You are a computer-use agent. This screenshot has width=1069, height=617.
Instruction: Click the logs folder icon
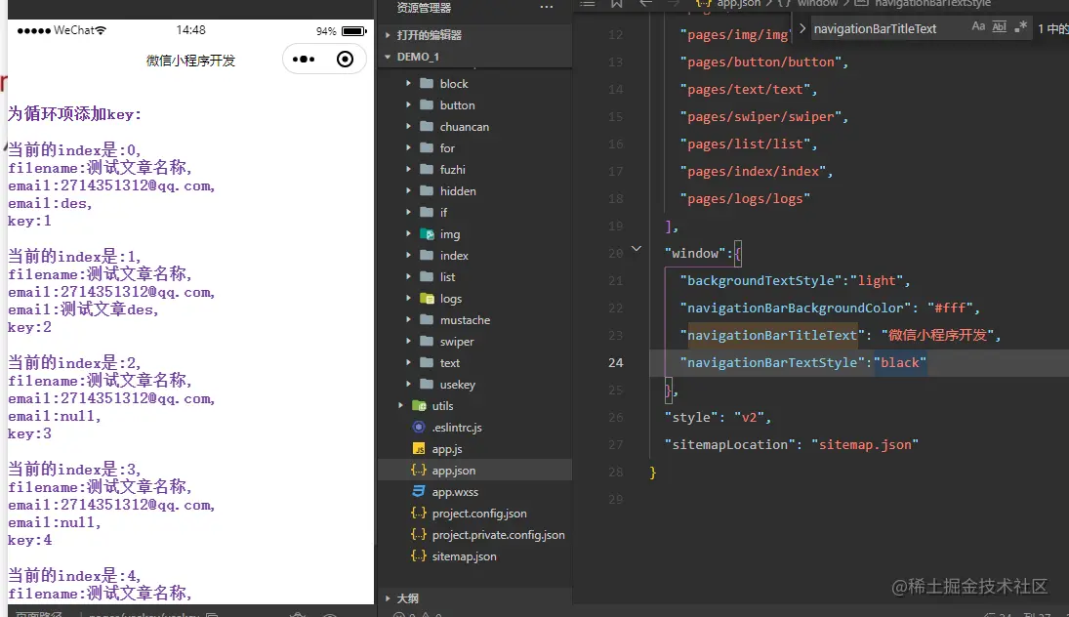[427, 298]
